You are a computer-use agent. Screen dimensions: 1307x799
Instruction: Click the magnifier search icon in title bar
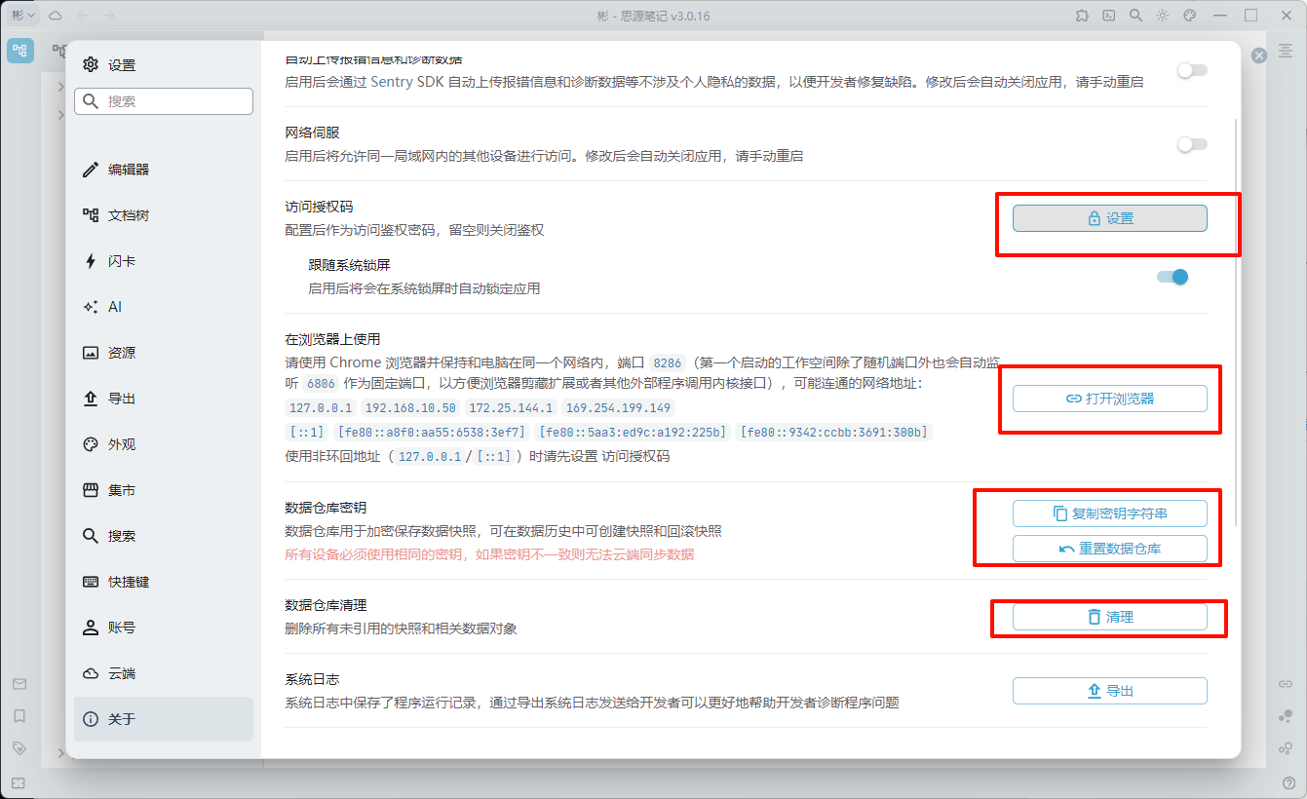tap(1135, 16)
